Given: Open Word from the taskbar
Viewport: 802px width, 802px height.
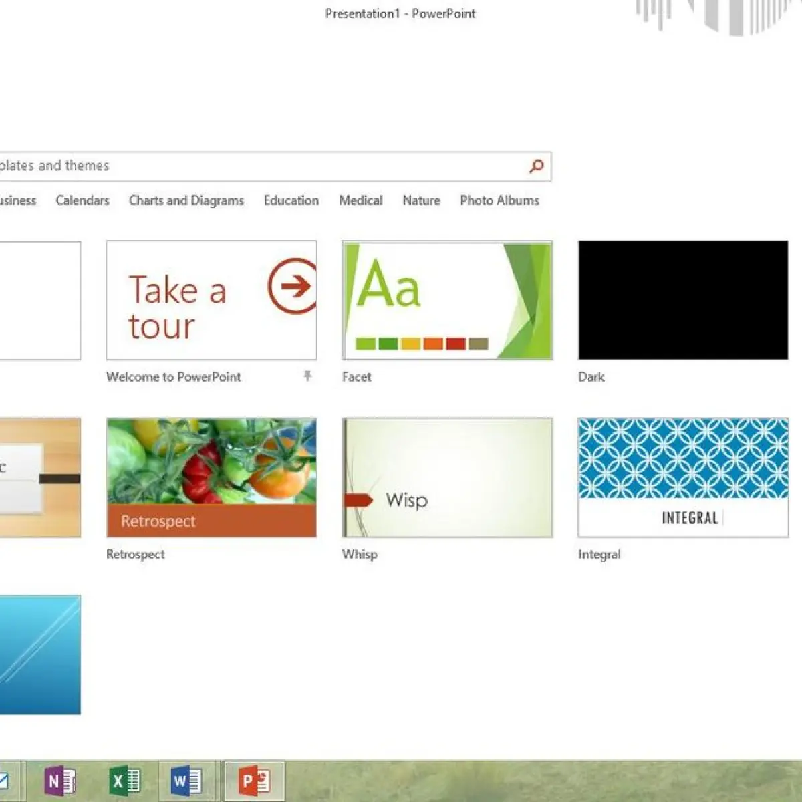Looking at the screenshot, I should 186,781.
